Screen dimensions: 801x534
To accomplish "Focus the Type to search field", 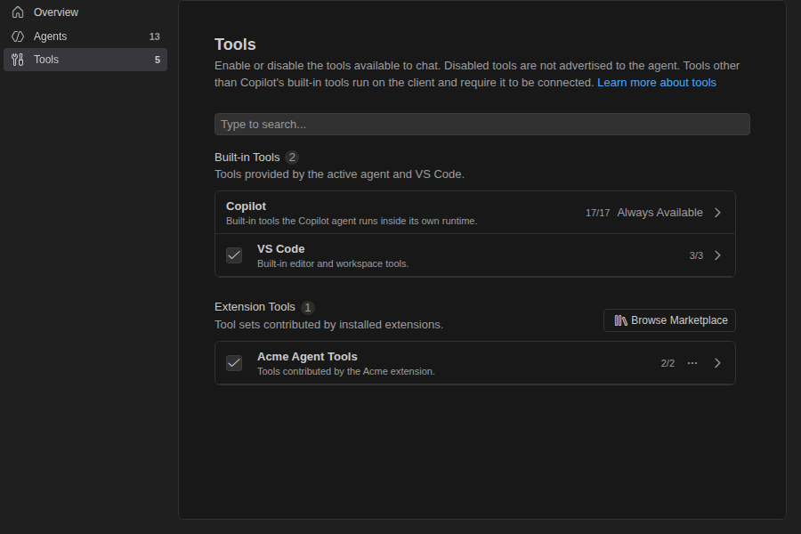I will coord(481,125).
